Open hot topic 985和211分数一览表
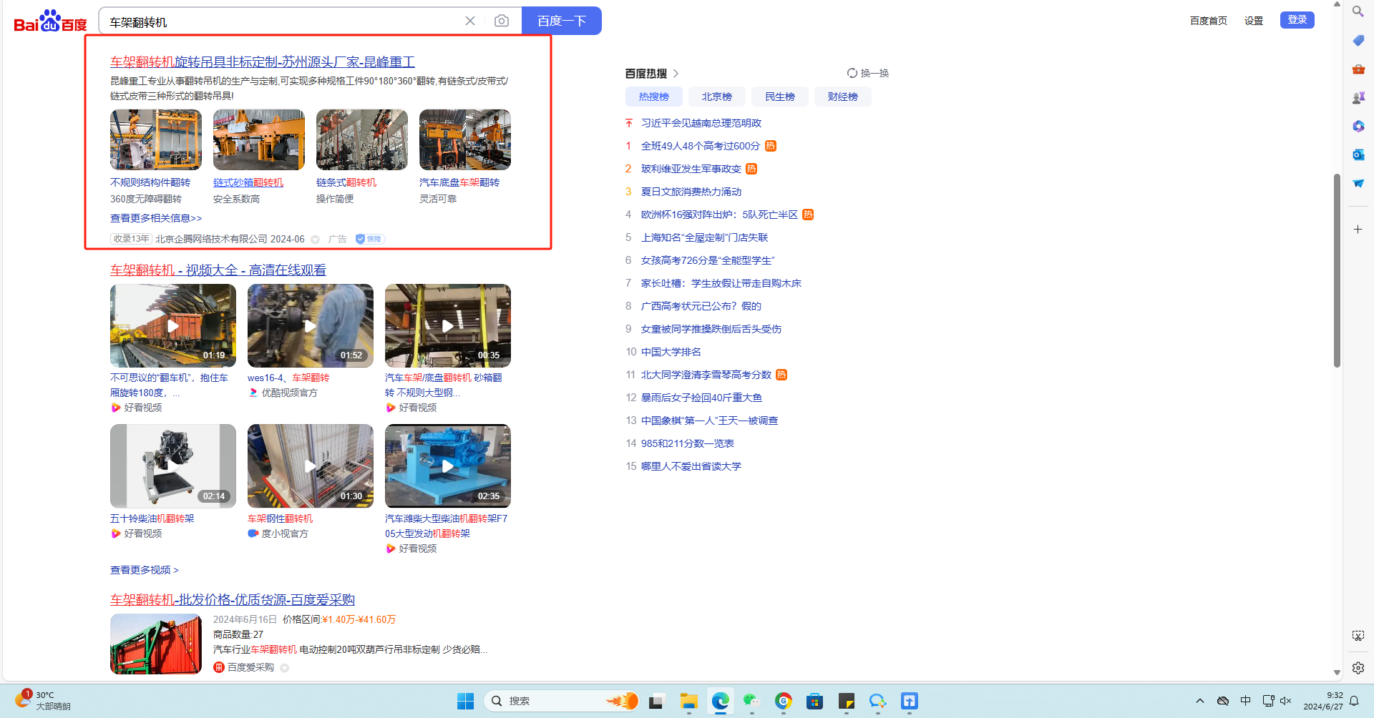This screenshot has height=718, width=1374. pos(688,443)
